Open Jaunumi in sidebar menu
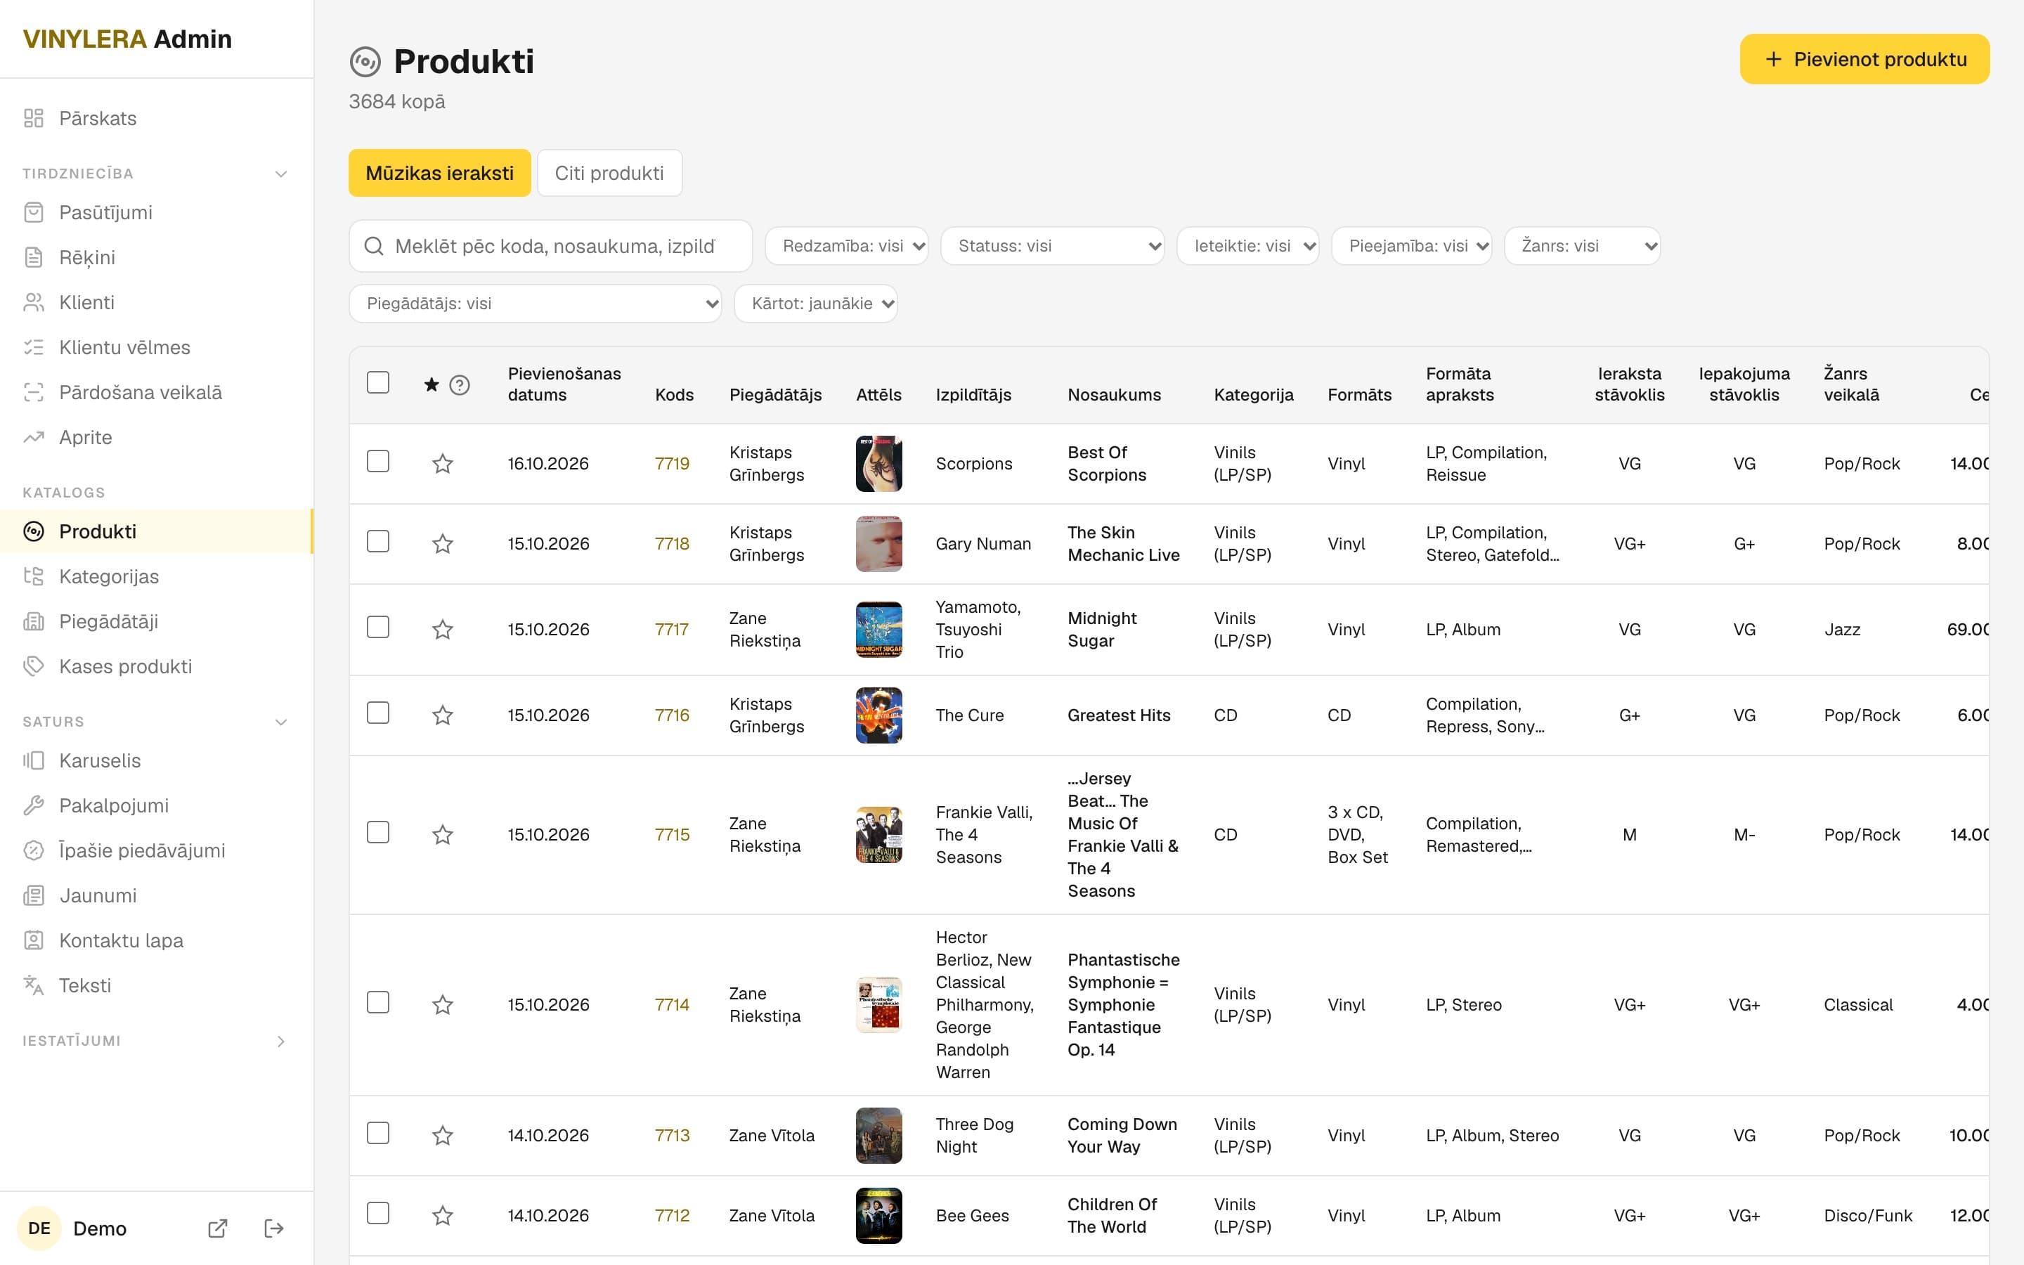2024x1265 pixels. (x=157, y=896)
